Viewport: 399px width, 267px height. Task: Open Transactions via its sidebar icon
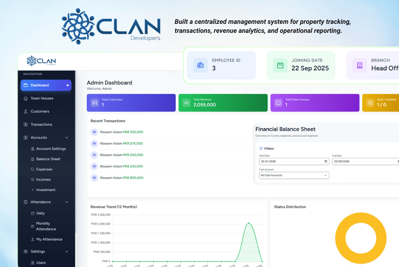25,124
